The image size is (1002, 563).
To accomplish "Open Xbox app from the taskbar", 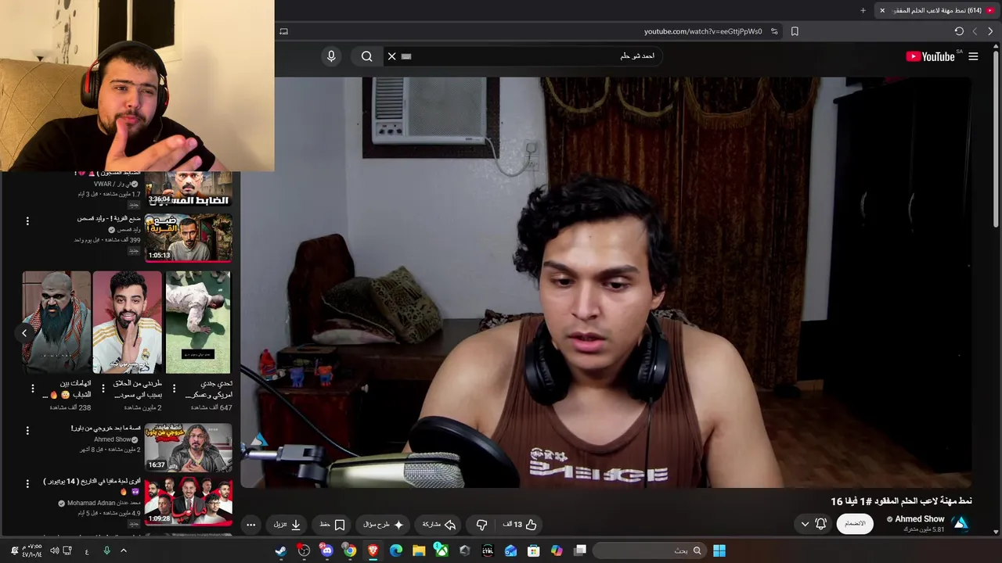I will click(442, 550).
